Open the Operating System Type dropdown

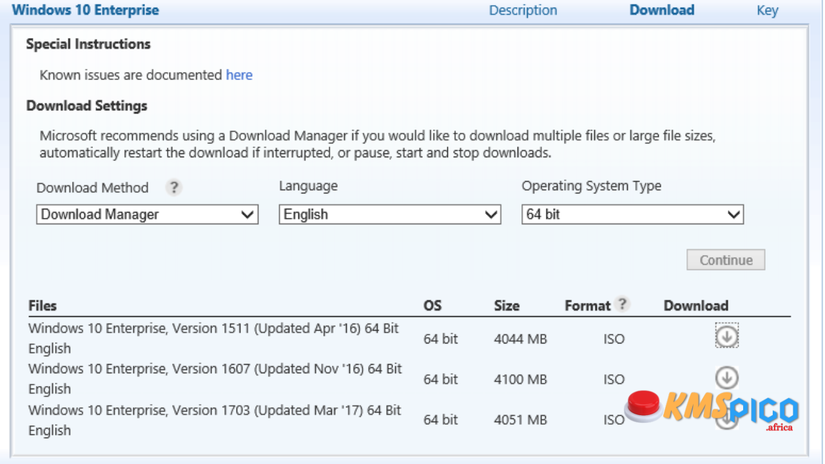[x=632, y=215]
